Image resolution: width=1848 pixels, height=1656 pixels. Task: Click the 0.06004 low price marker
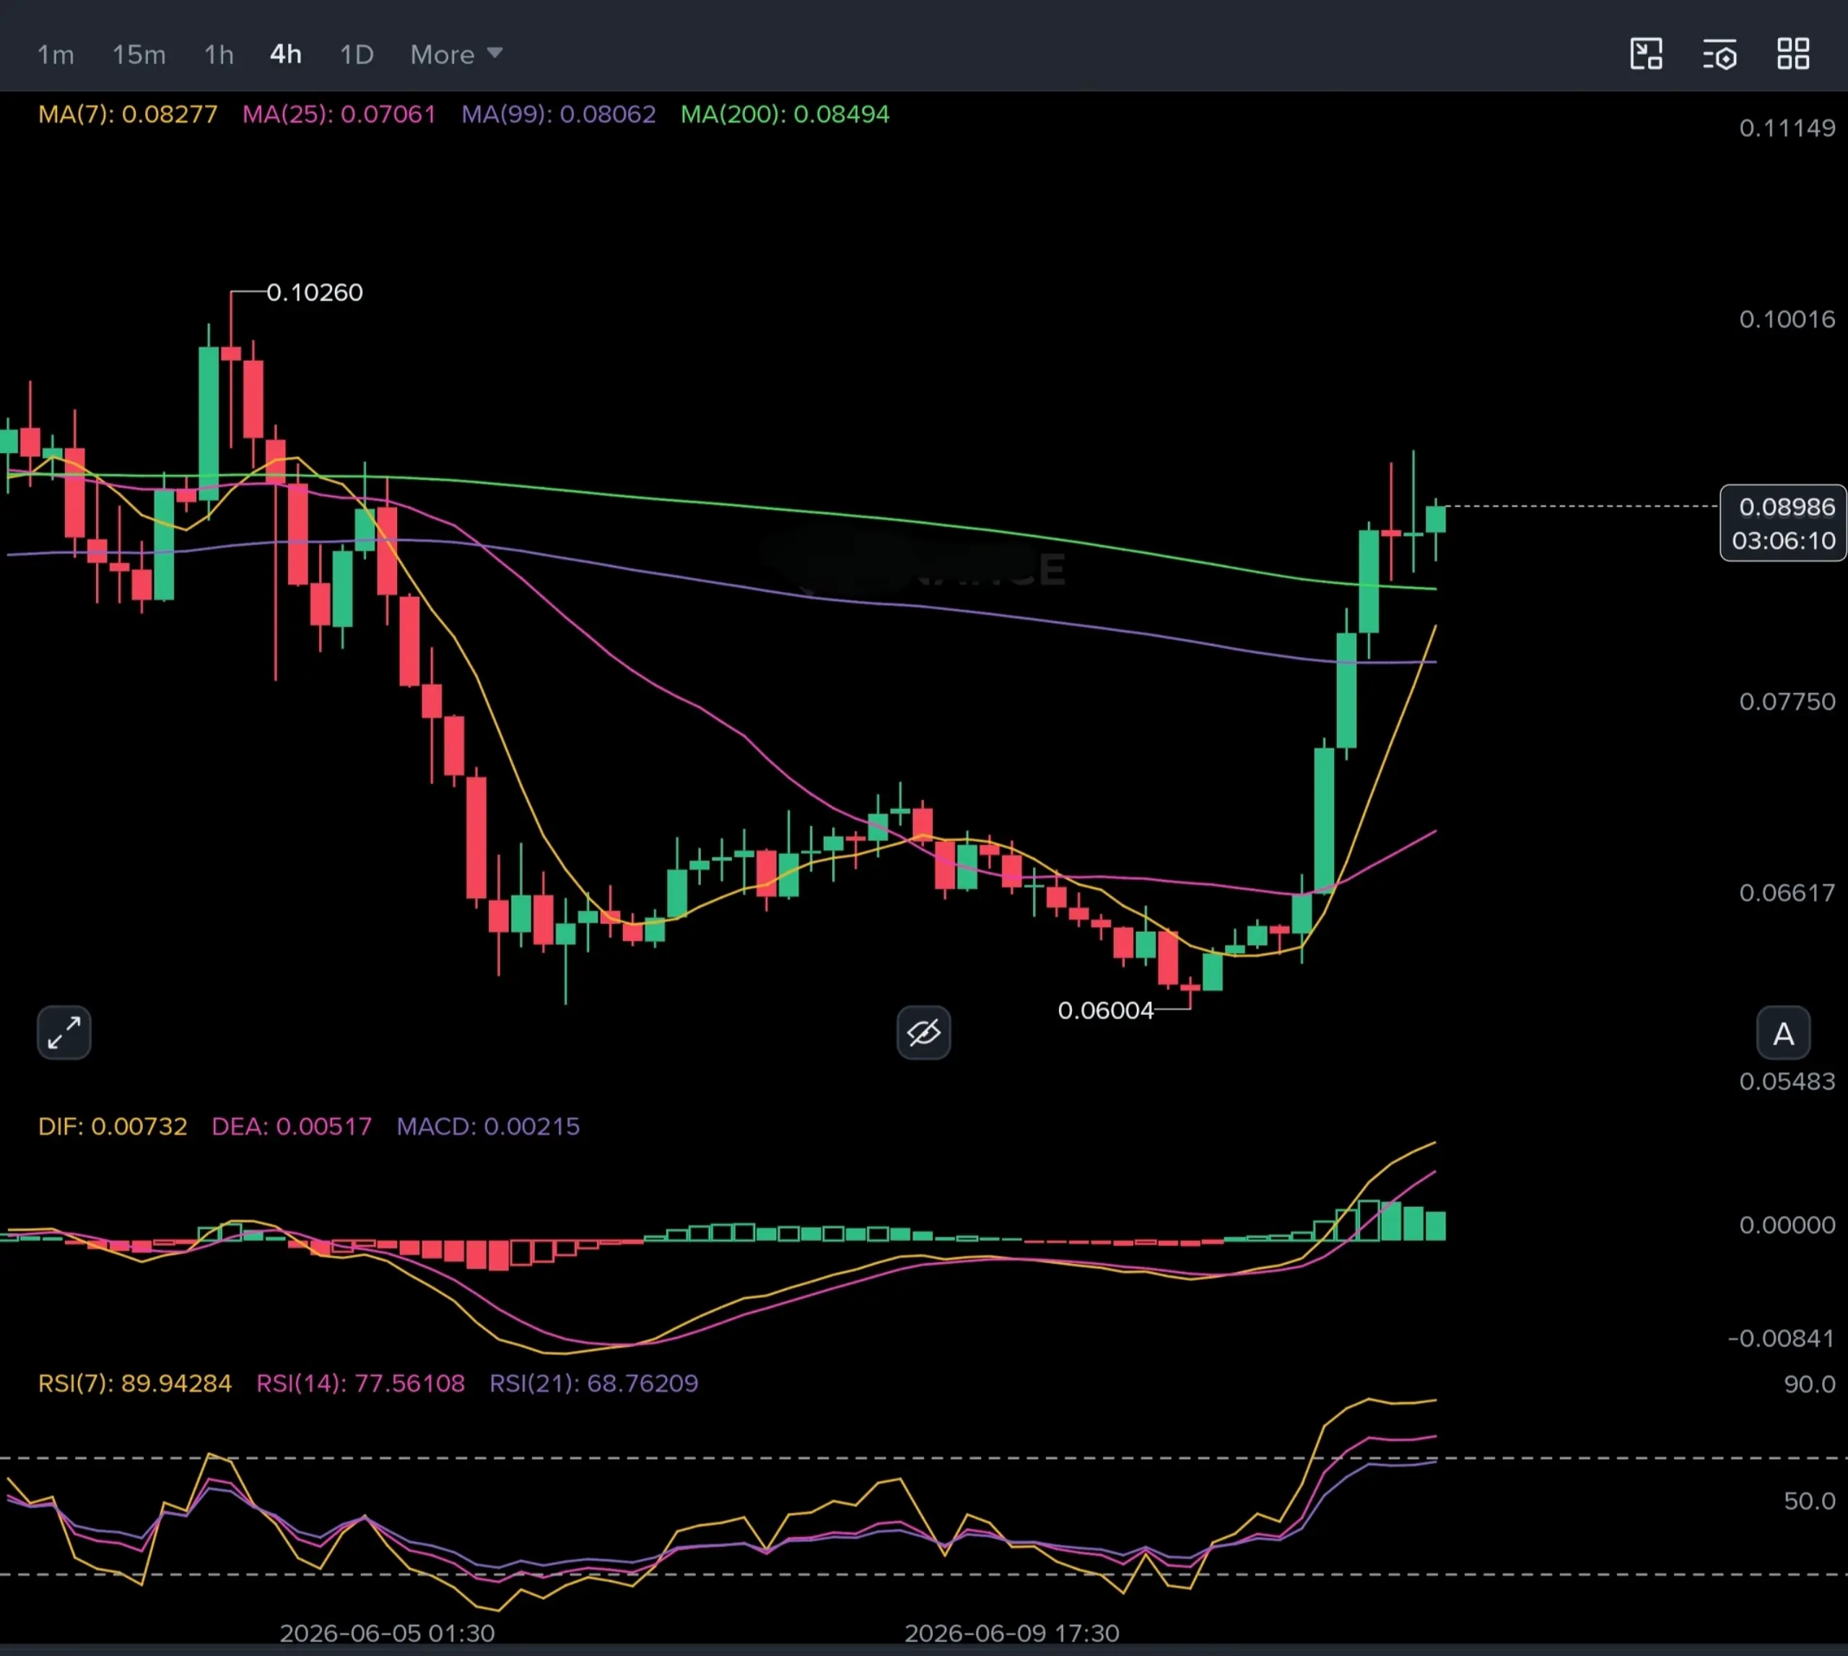tap(1105, 1010)
